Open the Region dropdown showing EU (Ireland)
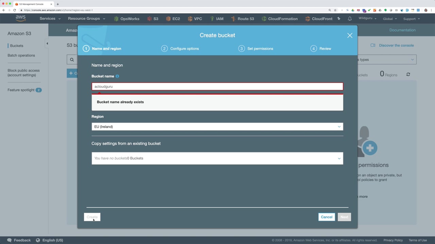 coord(217,127)
